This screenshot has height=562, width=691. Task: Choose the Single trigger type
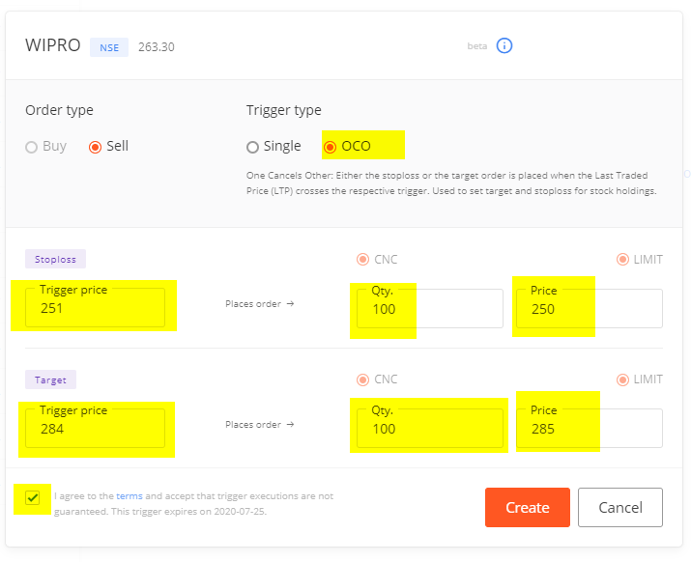[274, 146]
